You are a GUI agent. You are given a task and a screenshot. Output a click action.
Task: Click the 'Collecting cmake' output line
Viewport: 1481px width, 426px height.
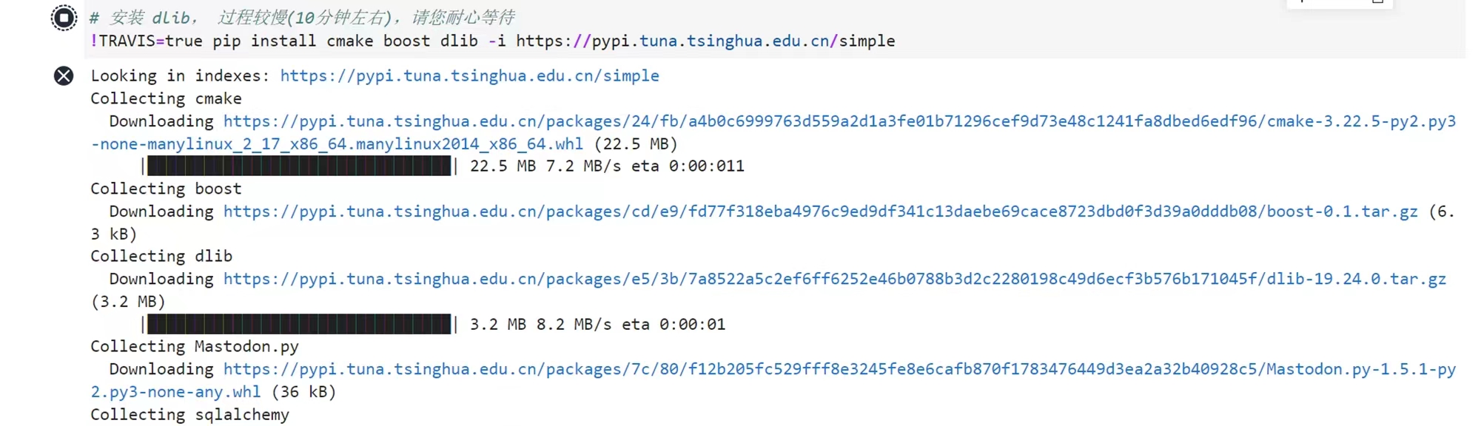coord(166,98)
